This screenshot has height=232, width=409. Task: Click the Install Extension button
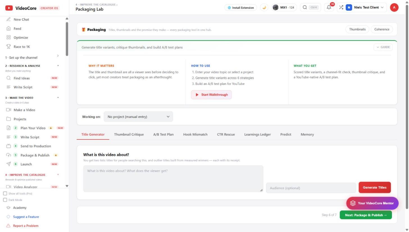[x=241, y=8]
